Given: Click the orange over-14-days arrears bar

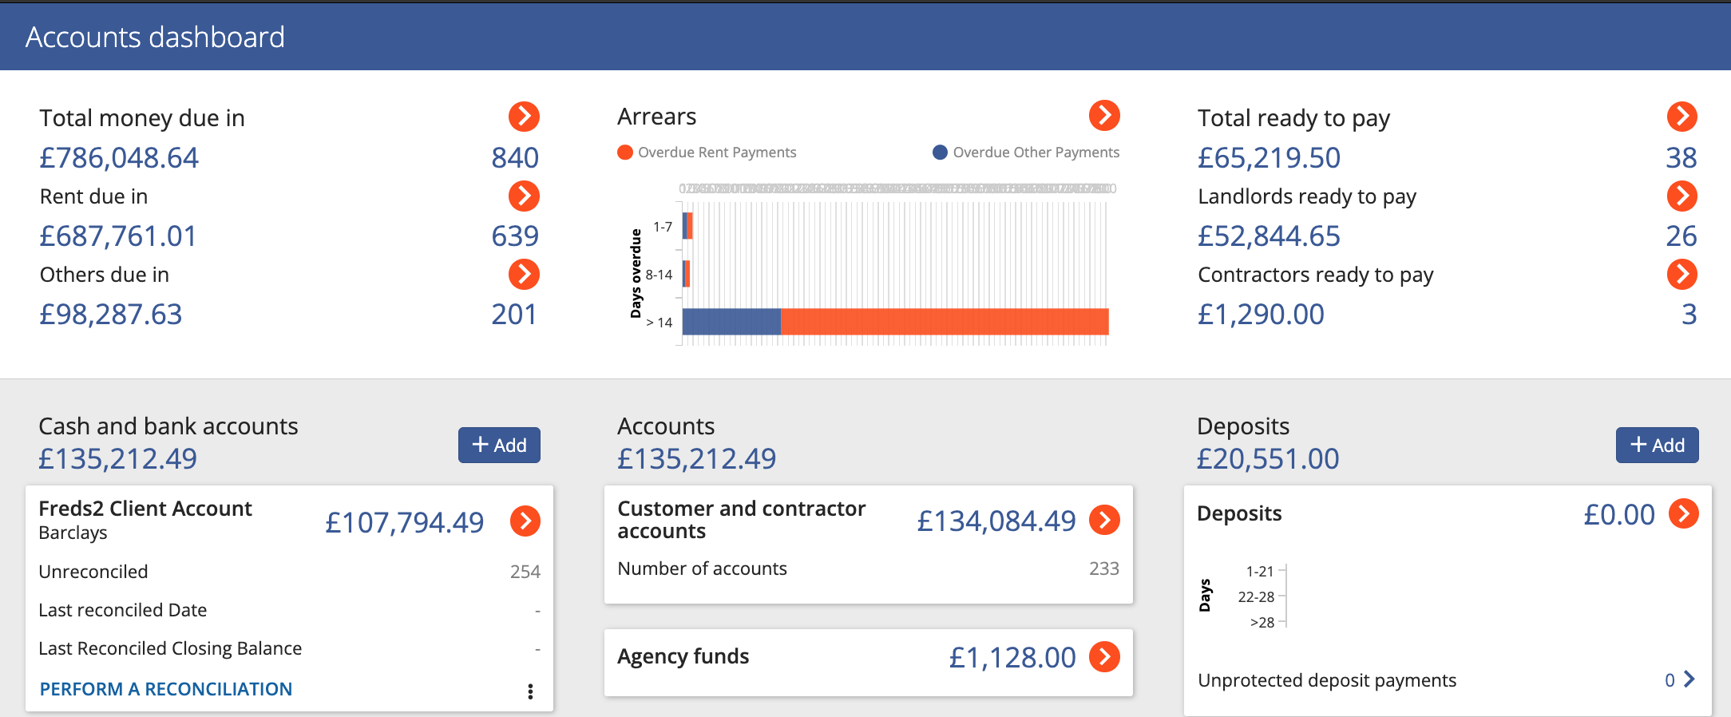Looking at the screenshot, I should 944,322.
